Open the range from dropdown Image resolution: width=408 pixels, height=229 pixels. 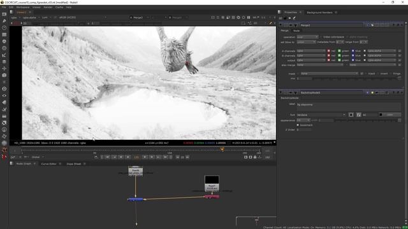click(363, 42)
